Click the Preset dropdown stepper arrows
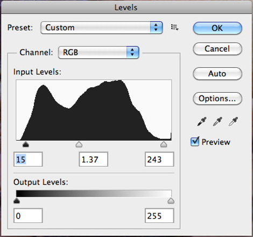The image size is (253, 237). click(x=156, y=27)
